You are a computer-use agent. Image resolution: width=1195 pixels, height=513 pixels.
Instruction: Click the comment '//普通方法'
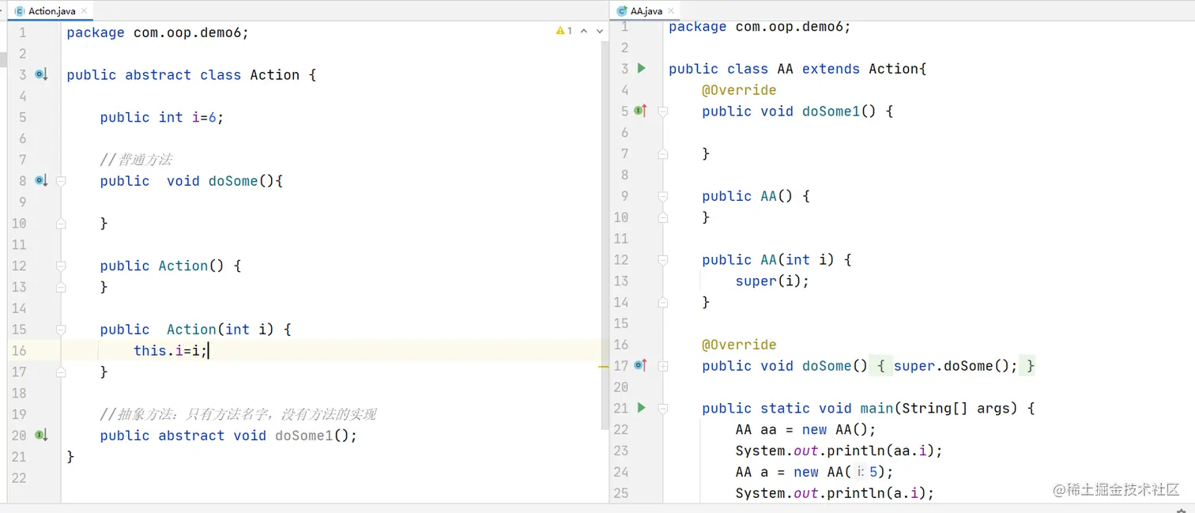(x=136, y=160)
